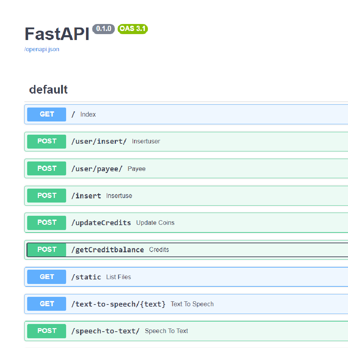Click the /insert path before Insertuse
This screenshot has width=348, height=348.
[x=86, y=196]
